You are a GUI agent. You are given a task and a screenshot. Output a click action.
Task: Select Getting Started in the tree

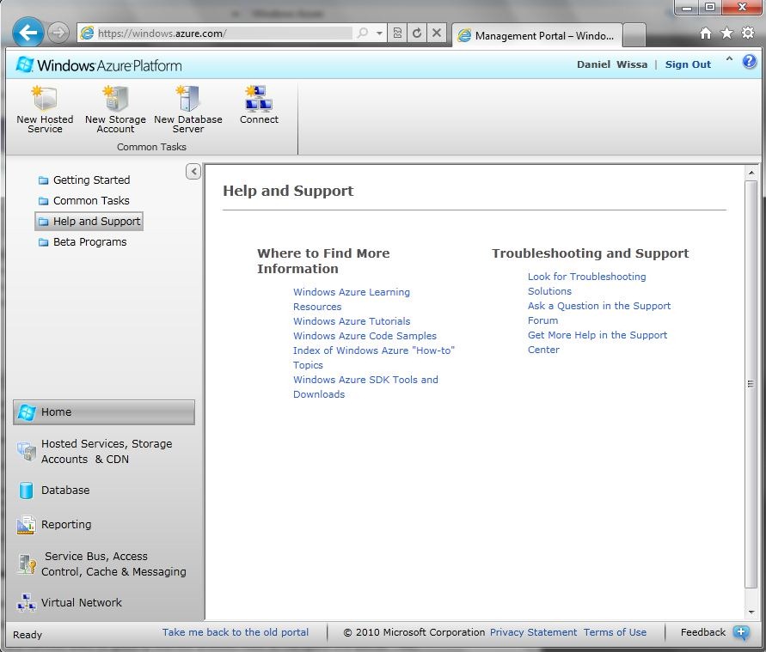click(84, 180)
